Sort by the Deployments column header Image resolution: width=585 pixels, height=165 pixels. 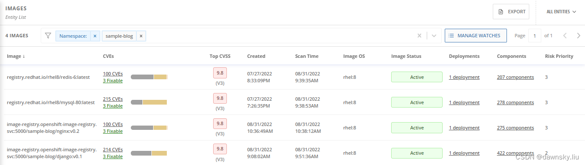pos(464,56)
